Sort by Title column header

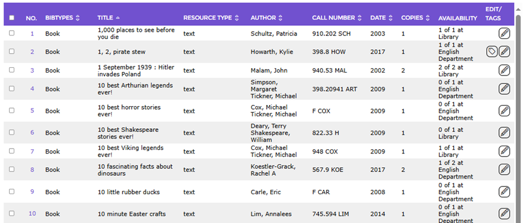[x=108, y=18]
